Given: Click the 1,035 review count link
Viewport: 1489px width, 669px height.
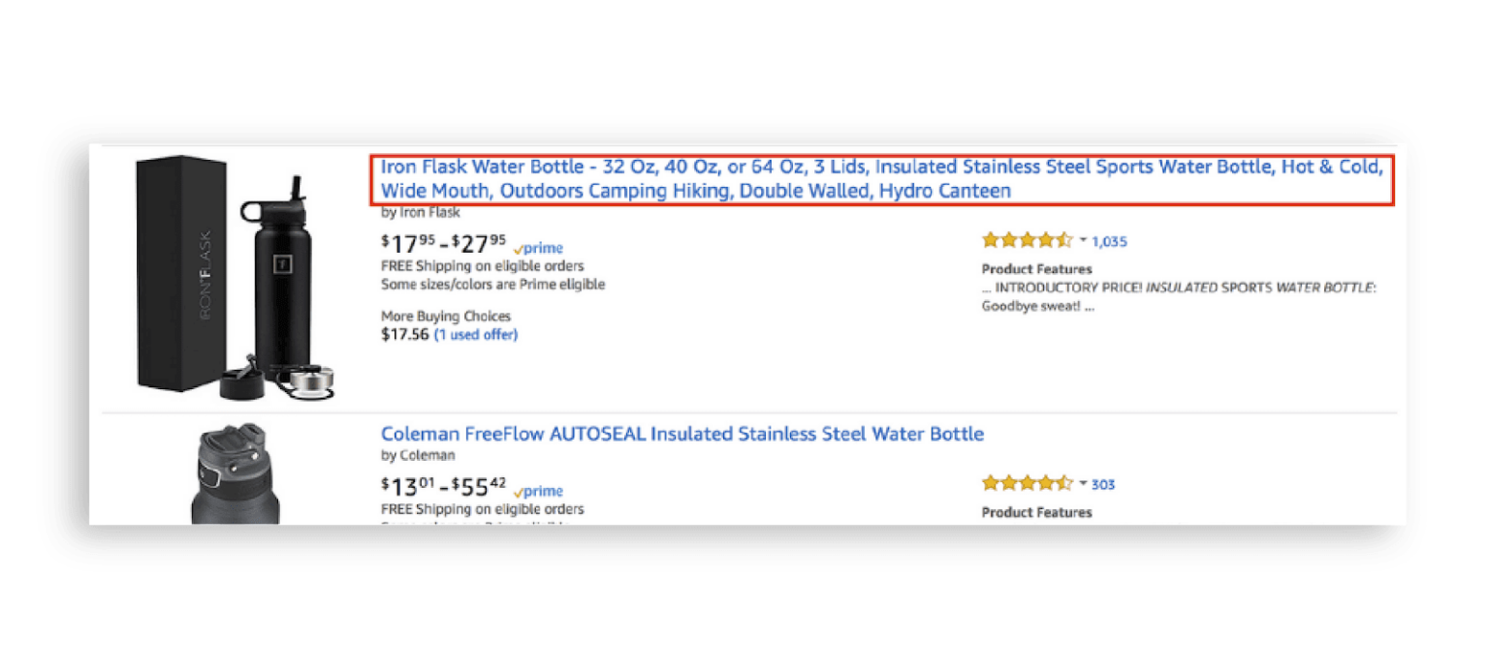Looking at the screenshot, I should point(1108,240).
